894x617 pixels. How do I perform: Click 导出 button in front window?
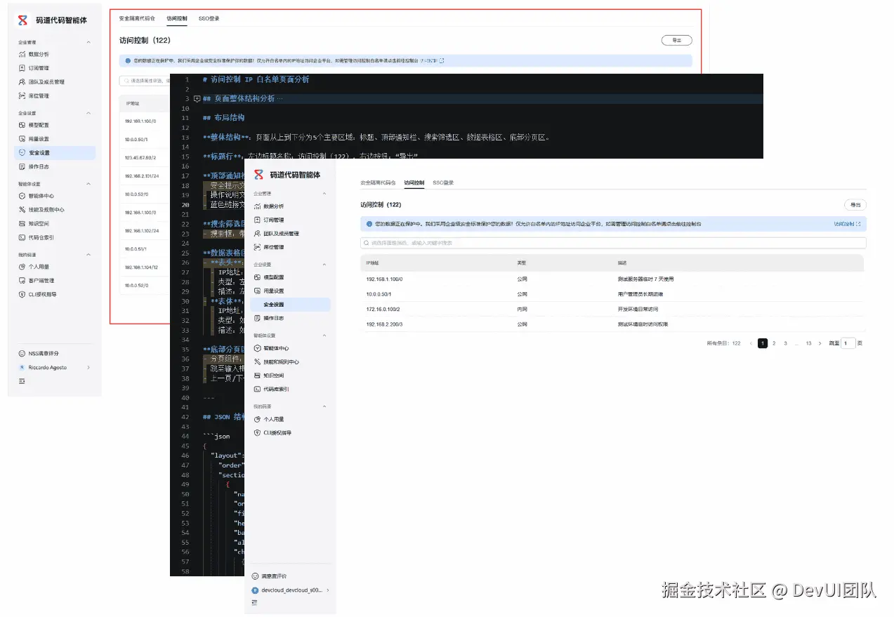click(x=855, y=205)
